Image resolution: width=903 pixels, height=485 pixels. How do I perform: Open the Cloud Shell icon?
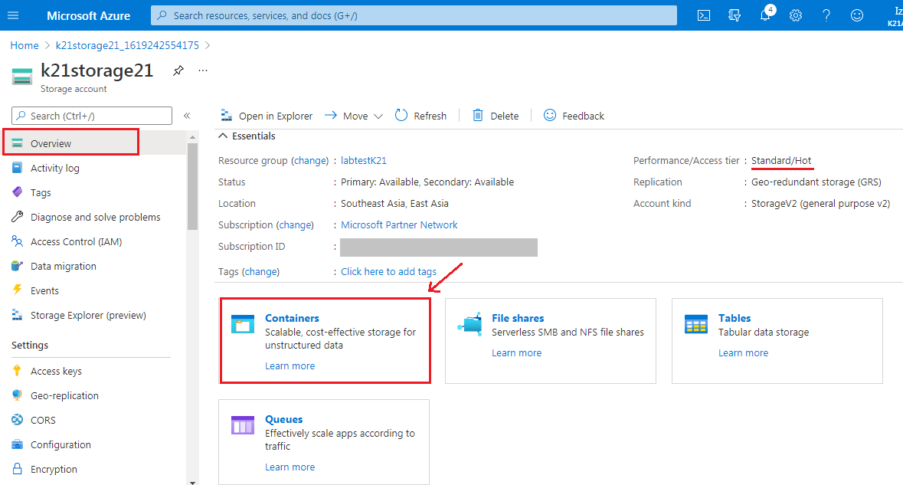(x=704, y=15)
